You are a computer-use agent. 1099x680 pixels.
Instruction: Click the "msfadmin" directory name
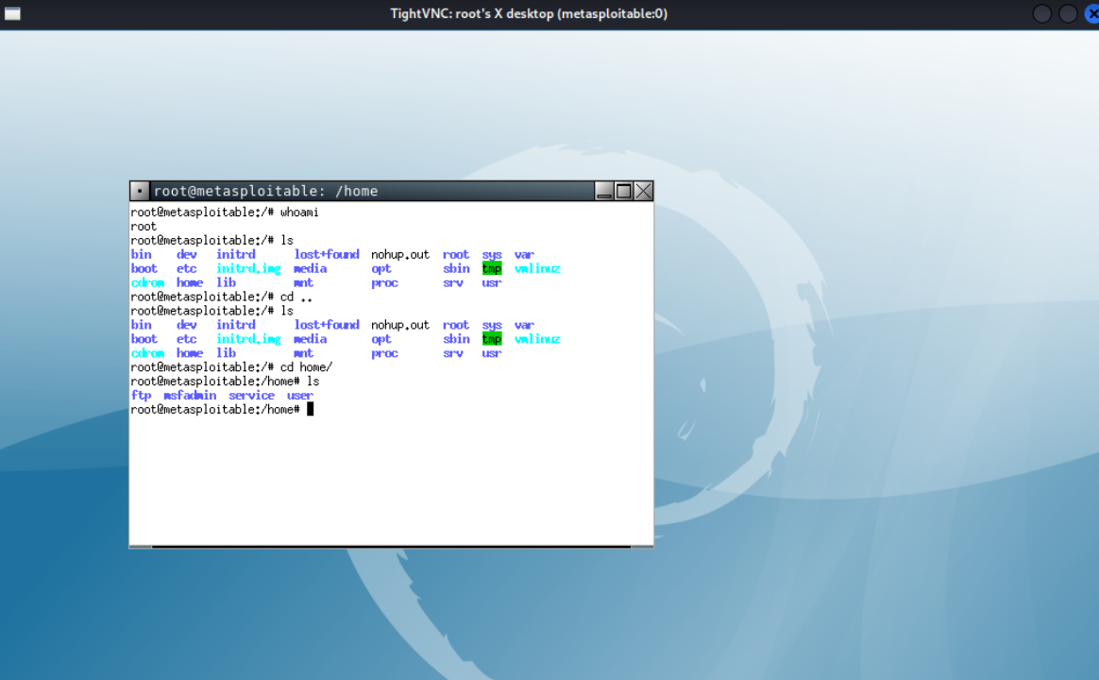pos(190,396)
